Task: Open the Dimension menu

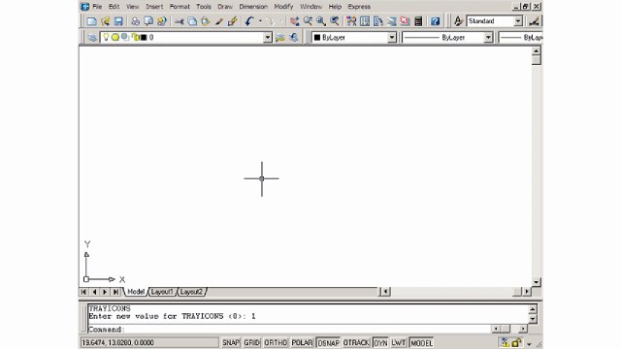Action: [253, 7]
